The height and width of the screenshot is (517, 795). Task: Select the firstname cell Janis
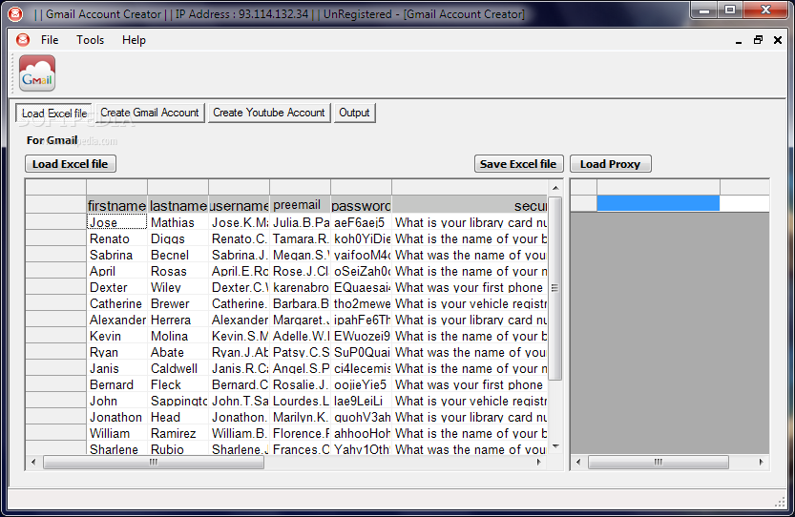[x=116, y=368]
